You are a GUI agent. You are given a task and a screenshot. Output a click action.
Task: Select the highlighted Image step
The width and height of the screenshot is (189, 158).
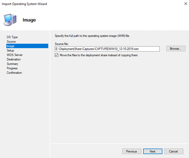tap(27, 46)
